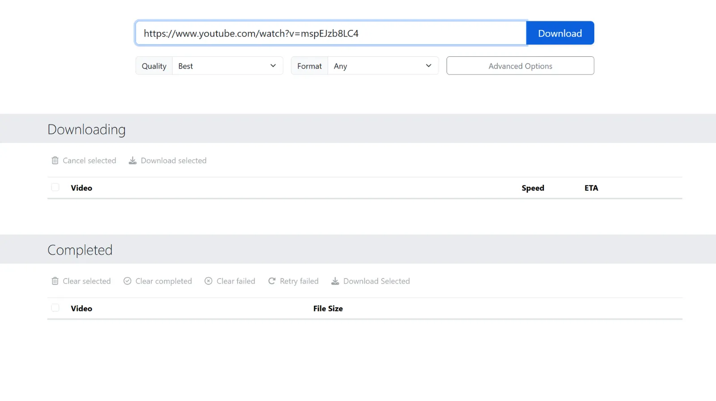Open the Quality dropdown set to Best

tap(227, 66)
